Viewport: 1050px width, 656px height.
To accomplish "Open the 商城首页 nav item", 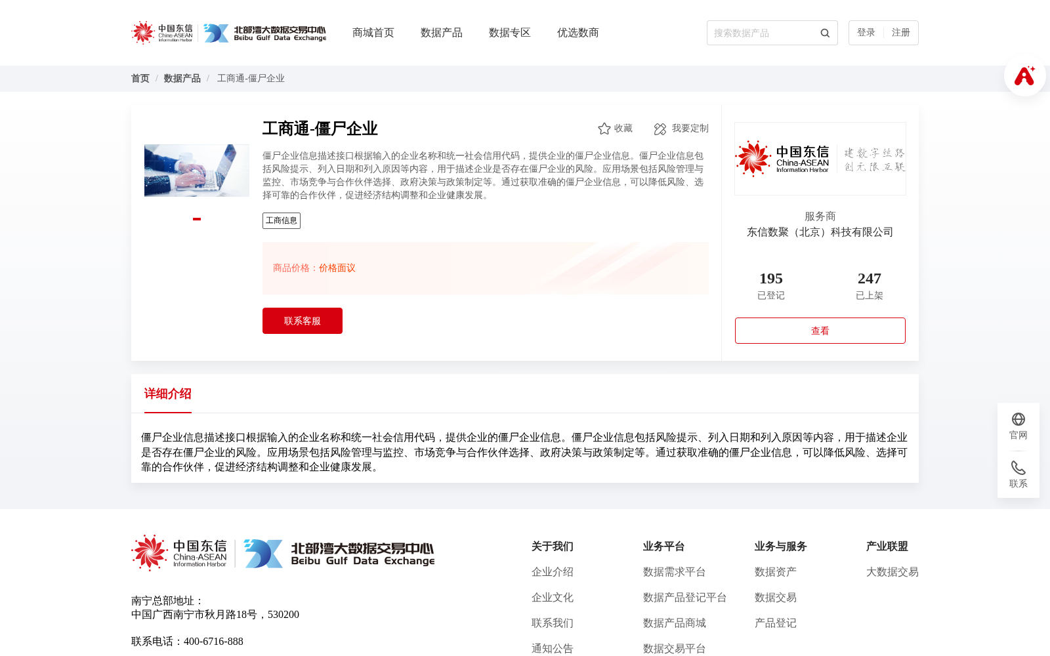I will 373,33.
